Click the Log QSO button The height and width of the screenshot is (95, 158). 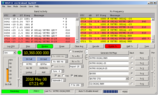click(x=11, y=46)
